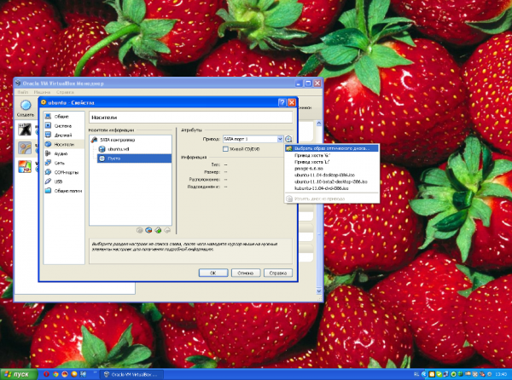The width and height of the screenshot is (512, 380).
Task: Select Привод хоста 'L:' menu entry
Action: click(x=332, y=162)
